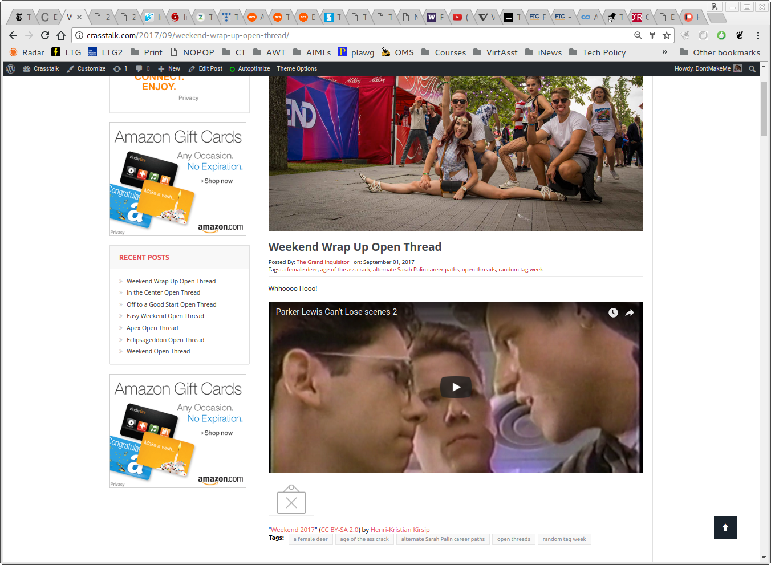
Task: Switch to the first FTC tab
Action: click(537, 17)
